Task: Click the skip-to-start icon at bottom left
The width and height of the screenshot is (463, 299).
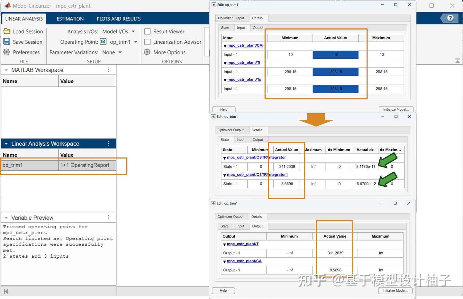Action: pyautogui.click(x=5, y=291)
